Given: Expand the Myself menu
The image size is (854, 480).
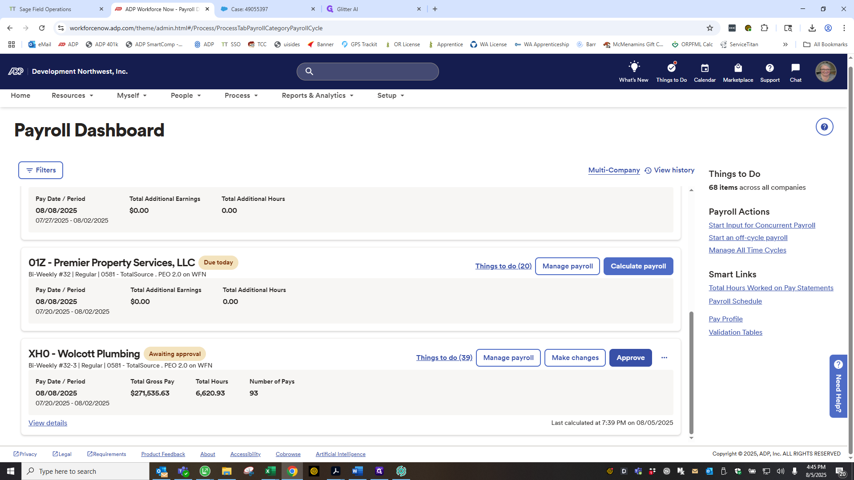Looking at the screenshot, I should pos(132,96).
